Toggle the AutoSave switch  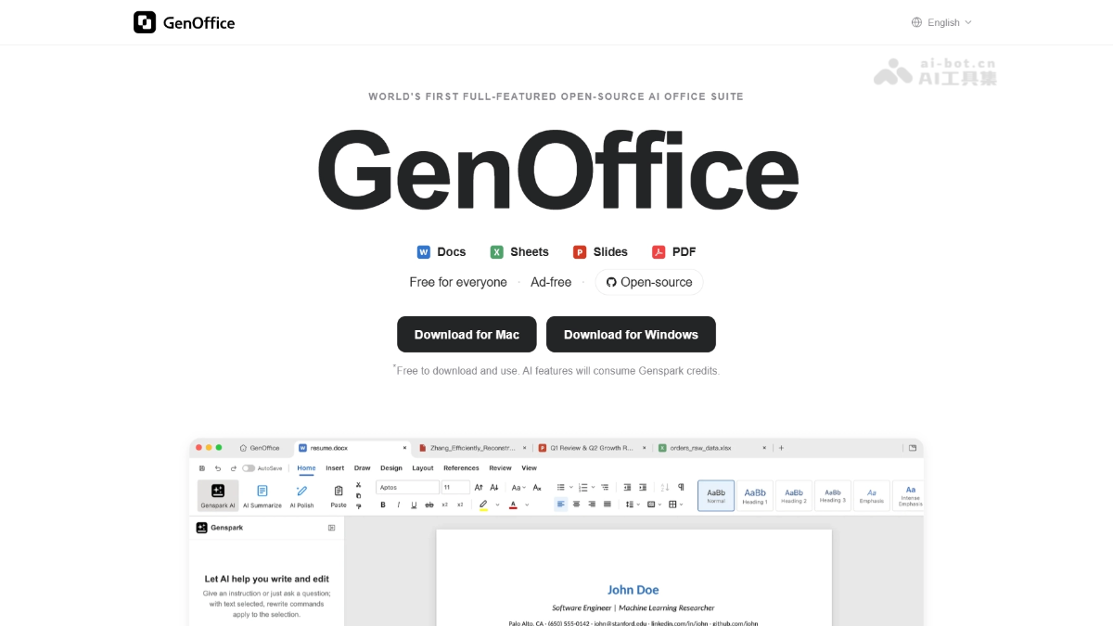coord(249,468)
